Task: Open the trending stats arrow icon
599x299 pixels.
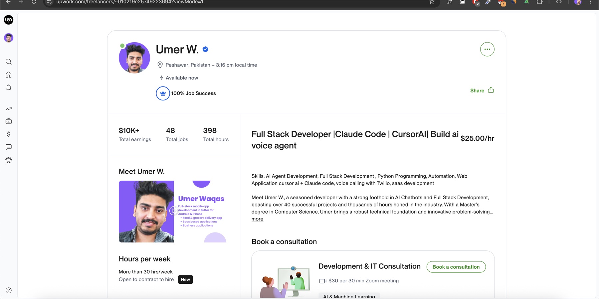Action: coord(9,109)
